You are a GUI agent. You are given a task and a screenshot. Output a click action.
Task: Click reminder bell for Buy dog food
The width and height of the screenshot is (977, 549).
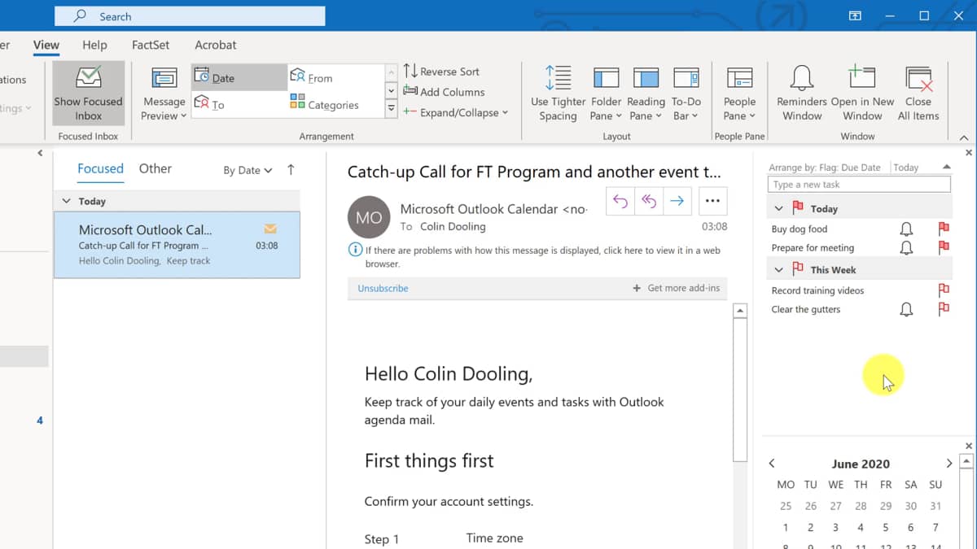coord(906,229)
